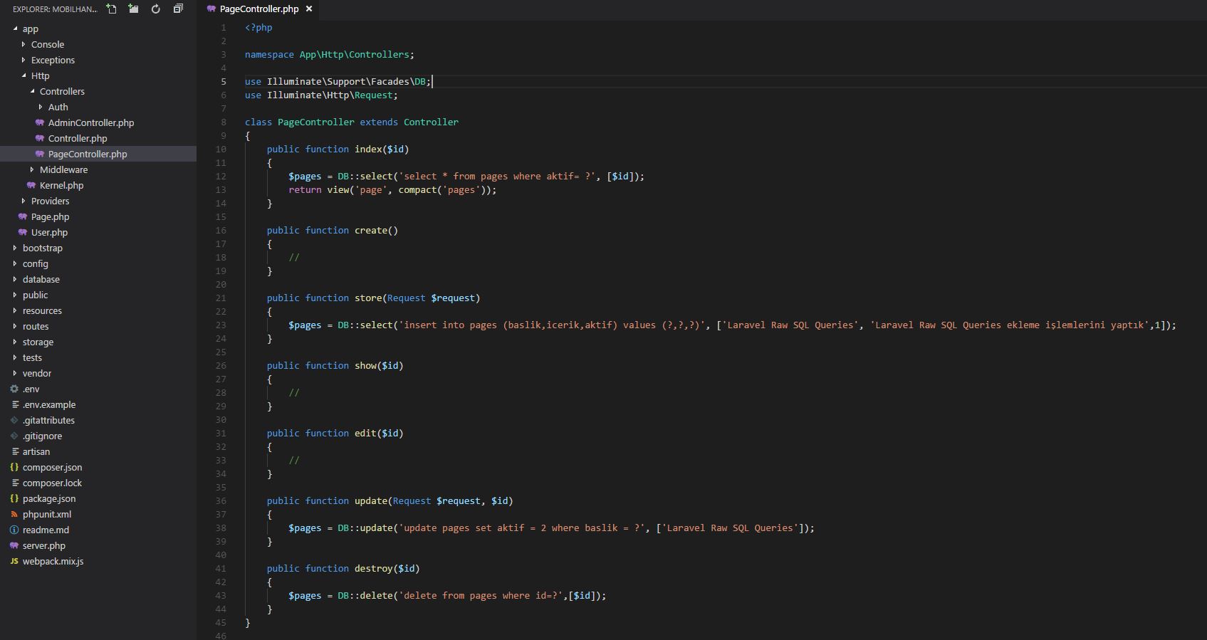The width and height of the screenshot is (1207, 640).
Task: Click the 'edit' function name
Action: 365,433
